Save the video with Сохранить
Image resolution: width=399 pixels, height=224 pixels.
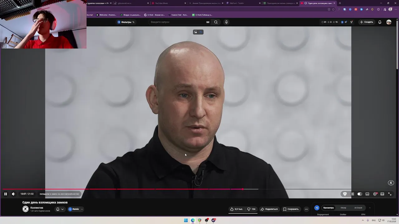[x=291, y=209]
